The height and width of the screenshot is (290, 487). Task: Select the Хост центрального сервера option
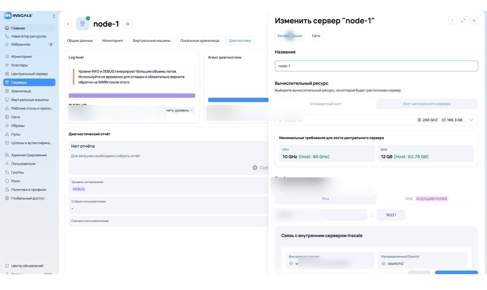(x=427, y=104)
